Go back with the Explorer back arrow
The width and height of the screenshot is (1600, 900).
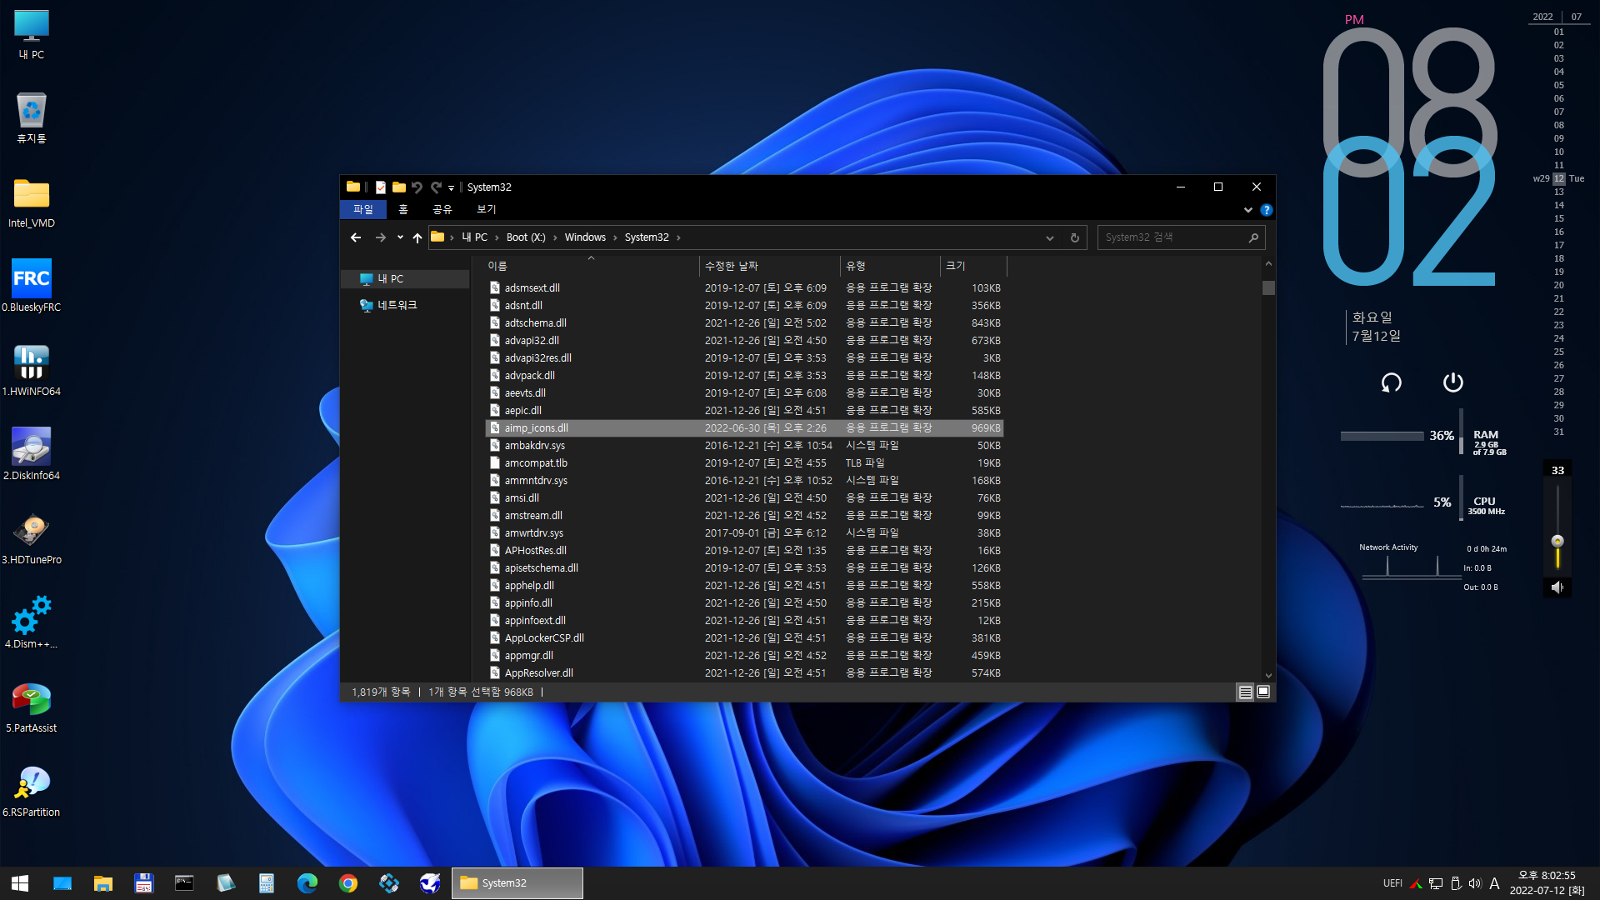356,237
